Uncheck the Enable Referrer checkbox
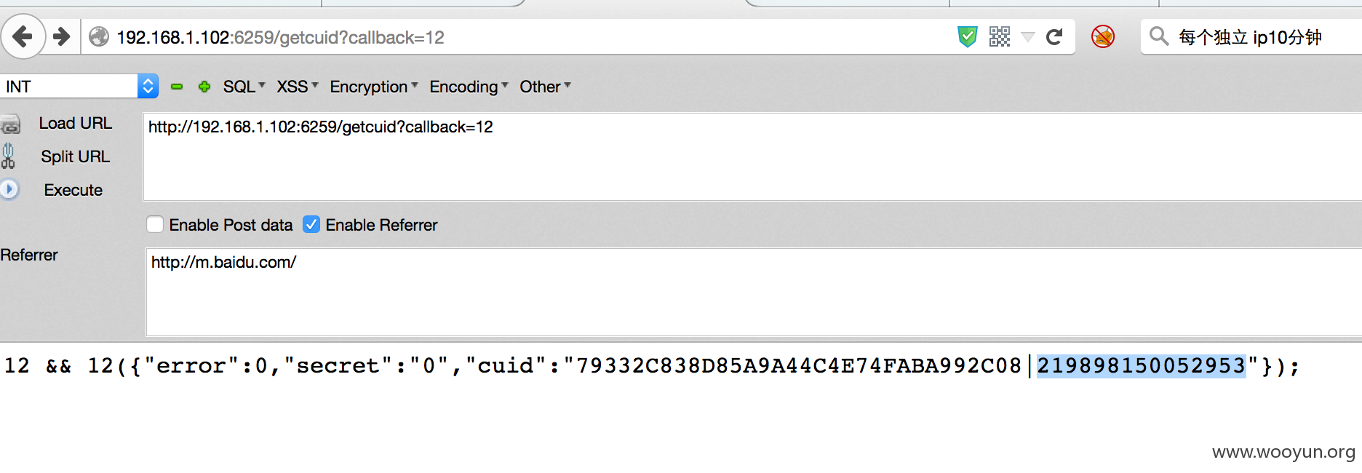The width and height of the screenshot is (1362, 473). (311, 224)
